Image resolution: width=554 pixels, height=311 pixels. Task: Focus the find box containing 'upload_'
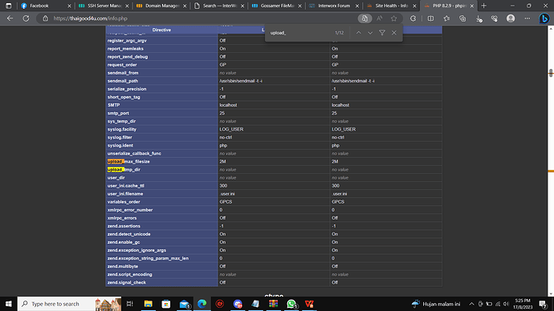pos(300,33)
